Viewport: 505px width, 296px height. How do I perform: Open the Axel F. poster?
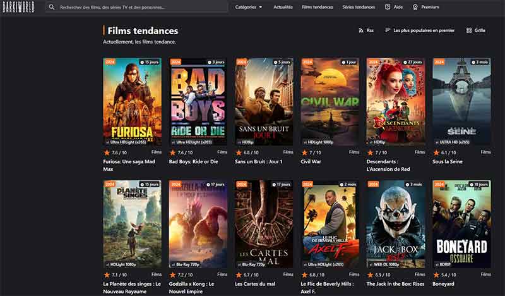330,224
